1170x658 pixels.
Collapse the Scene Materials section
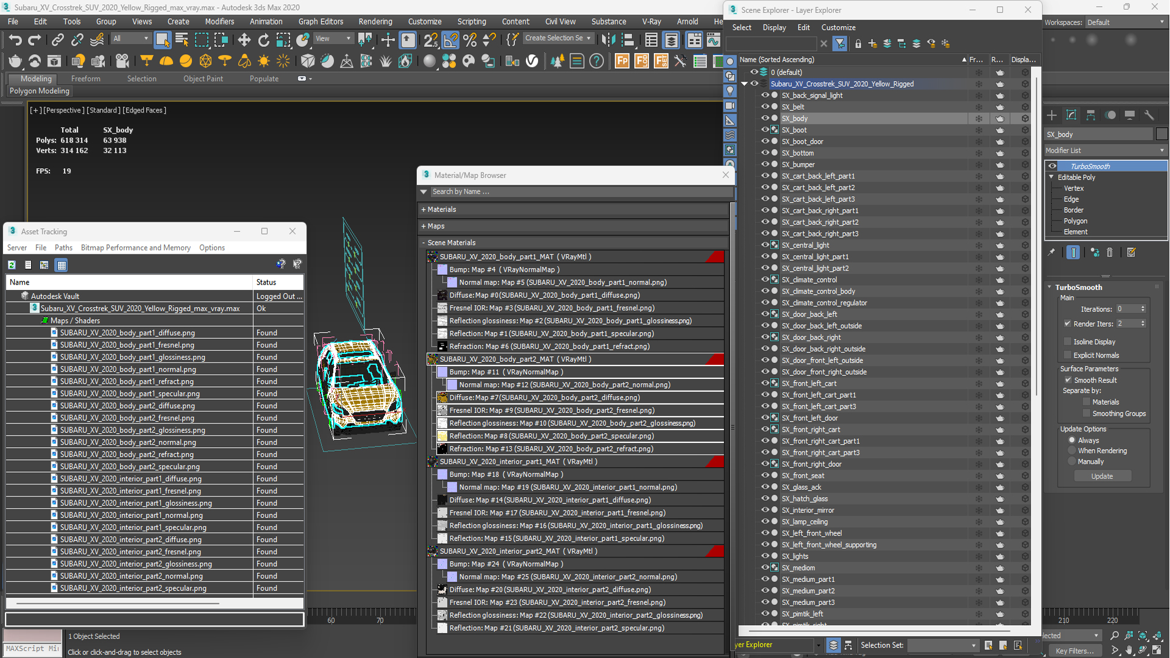(424, 242)
